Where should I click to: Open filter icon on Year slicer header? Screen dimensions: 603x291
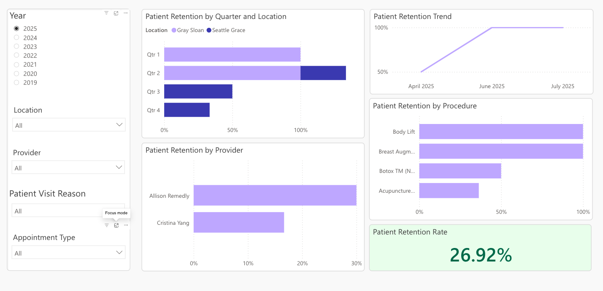pos(106,13)
